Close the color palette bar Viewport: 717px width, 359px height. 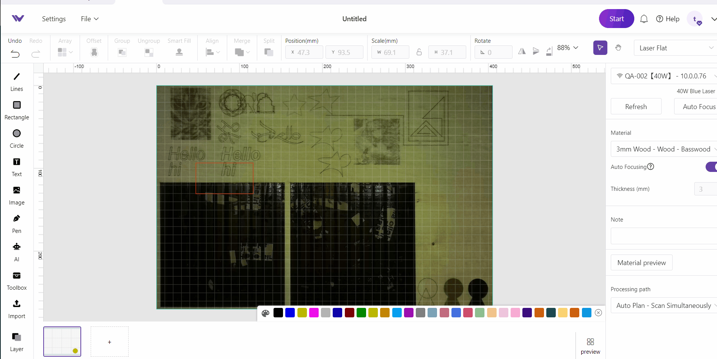tap(598, 312)
